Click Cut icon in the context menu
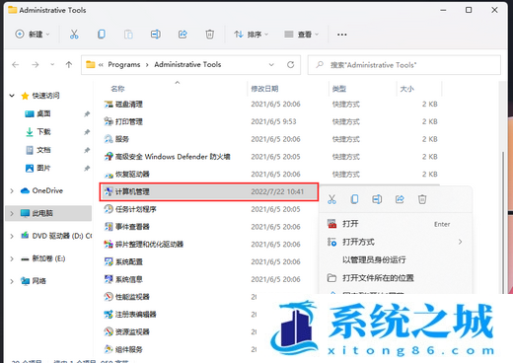 (331, 199)
